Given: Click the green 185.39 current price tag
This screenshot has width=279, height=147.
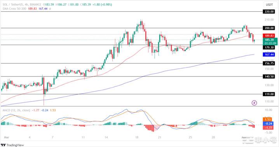Looking at the screenshot, I should coord(269,40).
